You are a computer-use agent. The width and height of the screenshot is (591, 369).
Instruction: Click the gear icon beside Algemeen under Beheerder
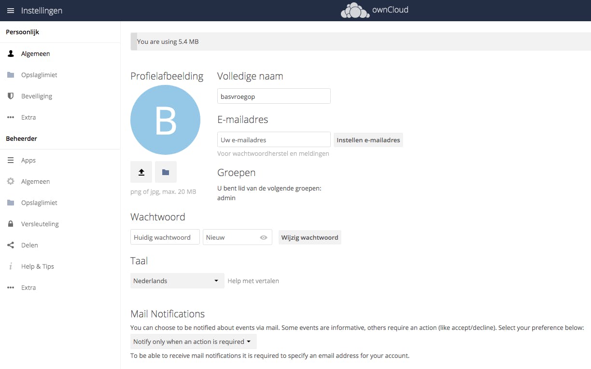coord(11,181)
